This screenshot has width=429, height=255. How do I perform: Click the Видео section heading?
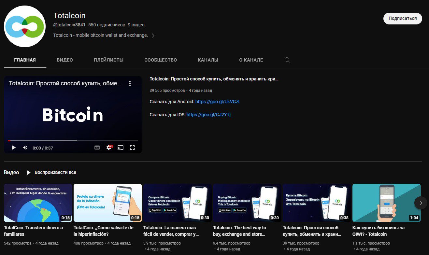click(x=11, y=172)
